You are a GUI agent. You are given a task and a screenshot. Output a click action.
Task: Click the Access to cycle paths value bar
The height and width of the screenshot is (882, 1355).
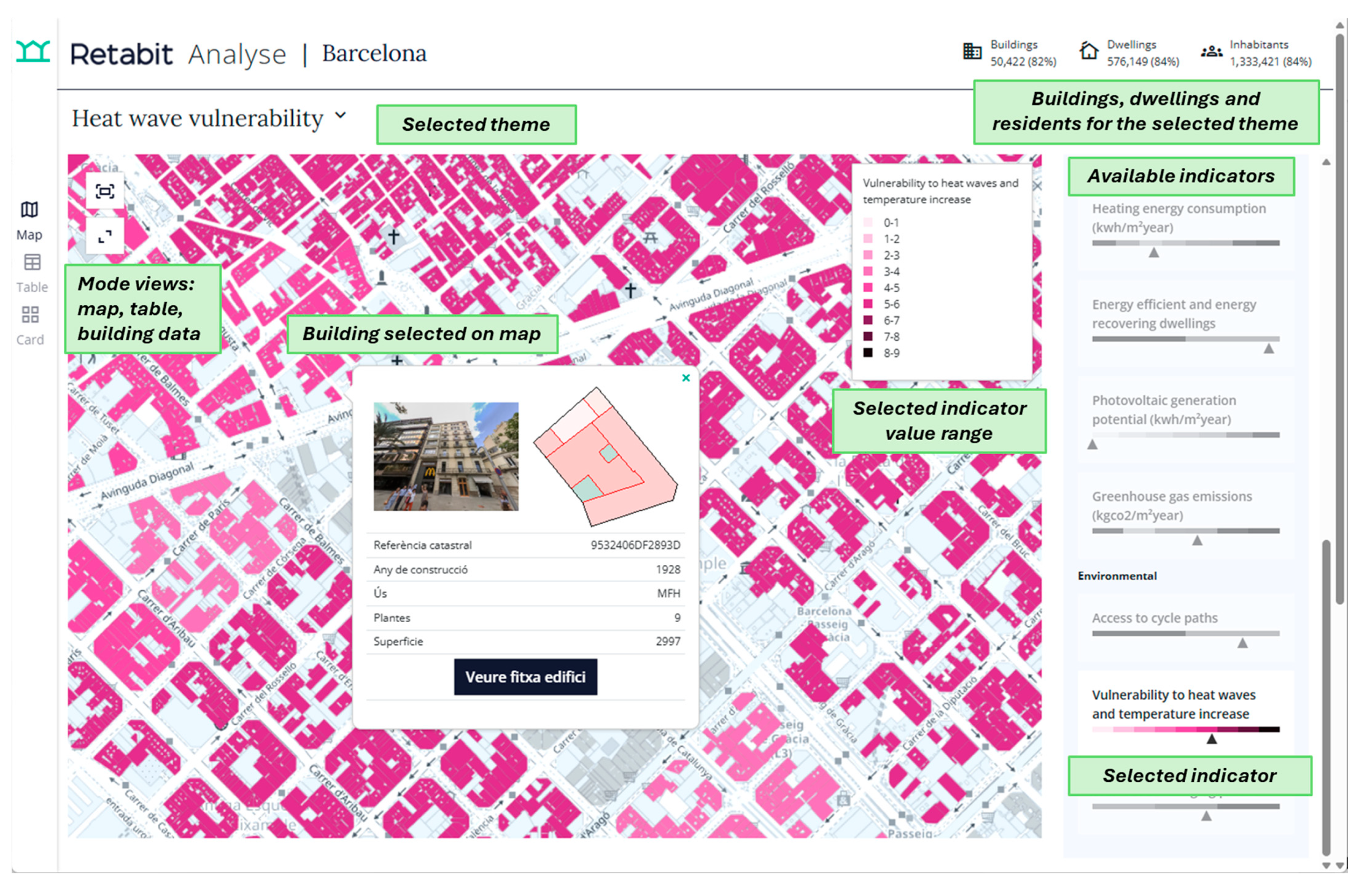[x=1185, y=633]
